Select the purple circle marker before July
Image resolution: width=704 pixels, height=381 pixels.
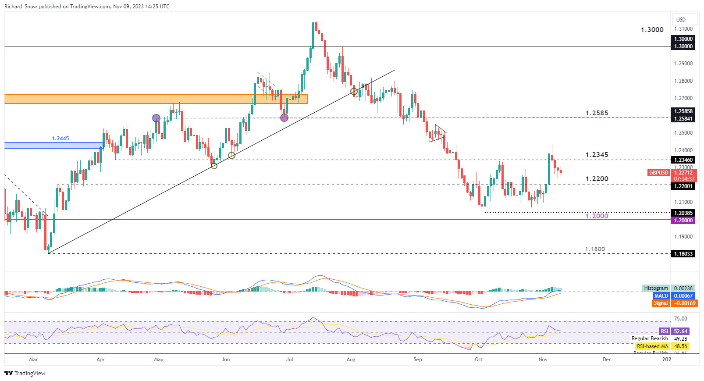(x=284, y=118)
